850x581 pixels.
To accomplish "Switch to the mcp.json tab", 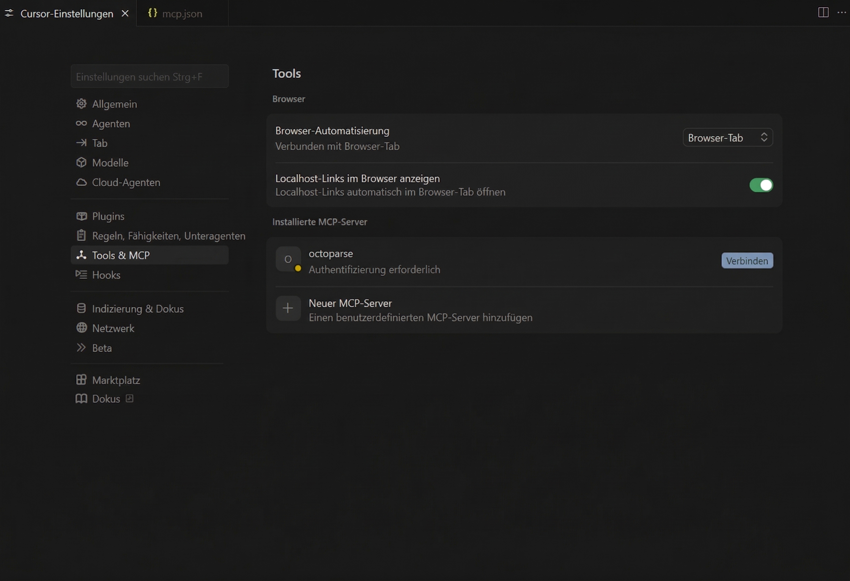I will [x=182, y=14].
